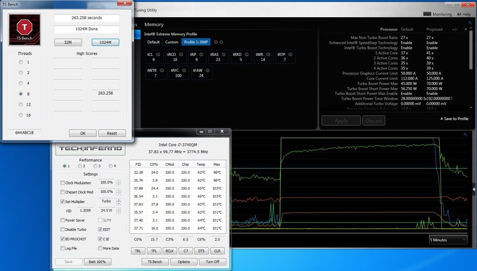Click the Clock Modulation percentage stepper

click(x=118, y=183)
